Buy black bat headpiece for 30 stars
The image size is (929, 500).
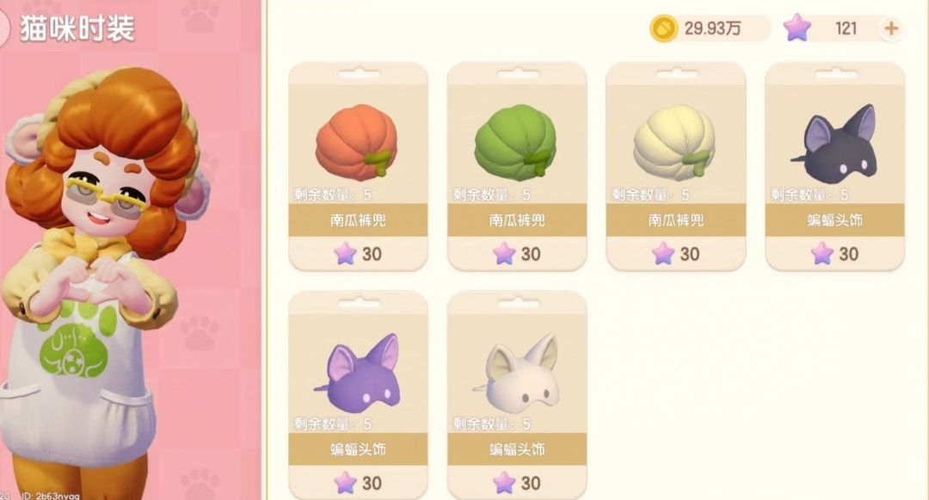click(x=834, y=254)
